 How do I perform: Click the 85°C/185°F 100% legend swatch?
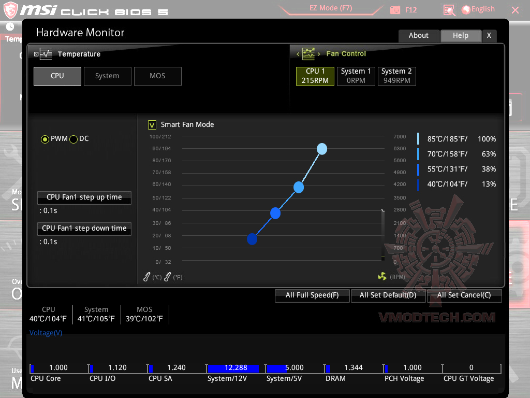418,139
